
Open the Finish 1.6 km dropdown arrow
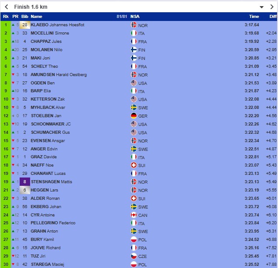261,7
